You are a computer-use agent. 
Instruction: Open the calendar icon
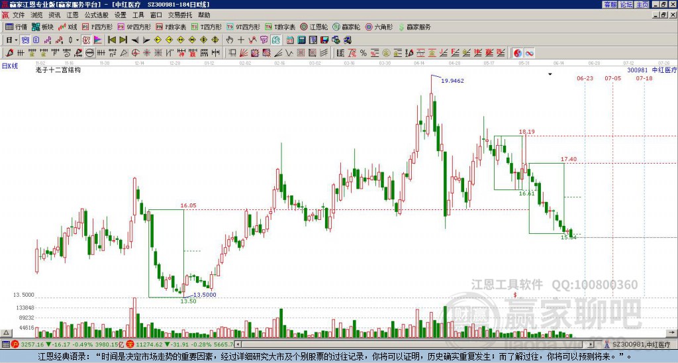point(290,40)
